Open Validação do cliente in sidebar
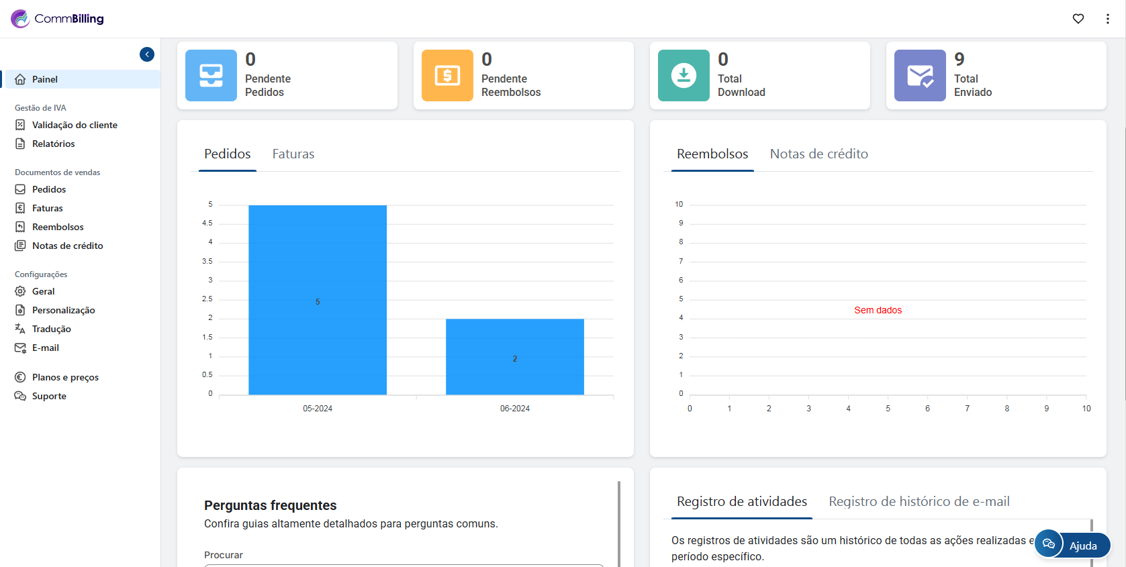The height and width of the screenshot is (567, 1126). click(75, 125)
